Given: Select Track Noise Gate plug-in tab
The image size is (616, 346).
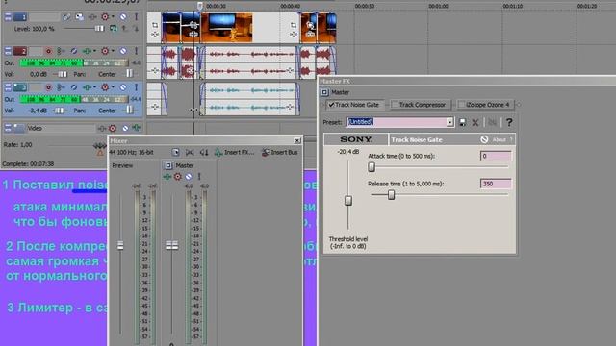Looking at the screenshot, I should (x=354, y=105).
